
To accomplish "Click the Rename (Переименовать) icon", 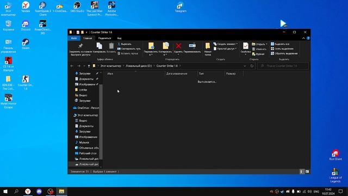I will point(192,46).
